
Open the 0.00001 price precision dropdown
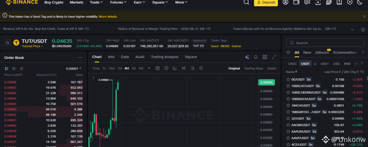click(x=74, y=69)
